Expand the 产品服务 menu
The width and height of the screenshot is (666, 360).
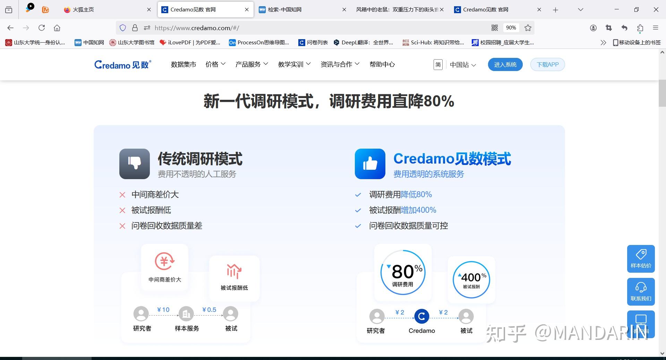click(251, 64)
